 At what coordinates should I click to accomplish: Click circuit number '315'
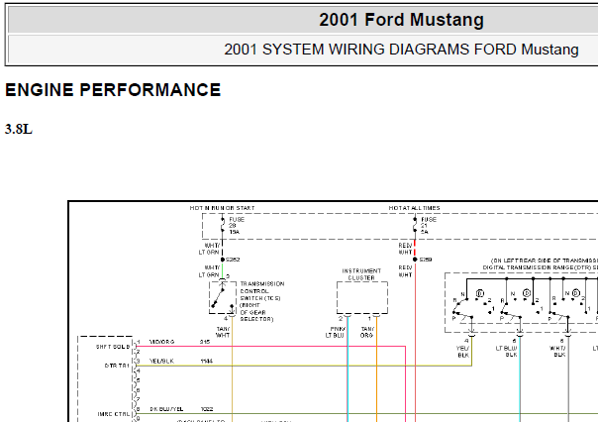(x=205, y=342)
